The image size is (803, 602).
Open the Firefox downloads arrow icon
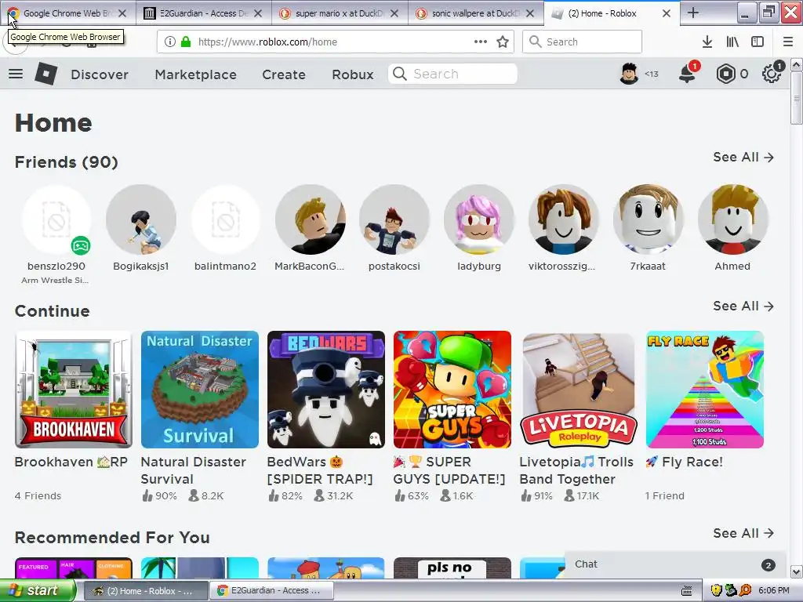coord(707,42)
